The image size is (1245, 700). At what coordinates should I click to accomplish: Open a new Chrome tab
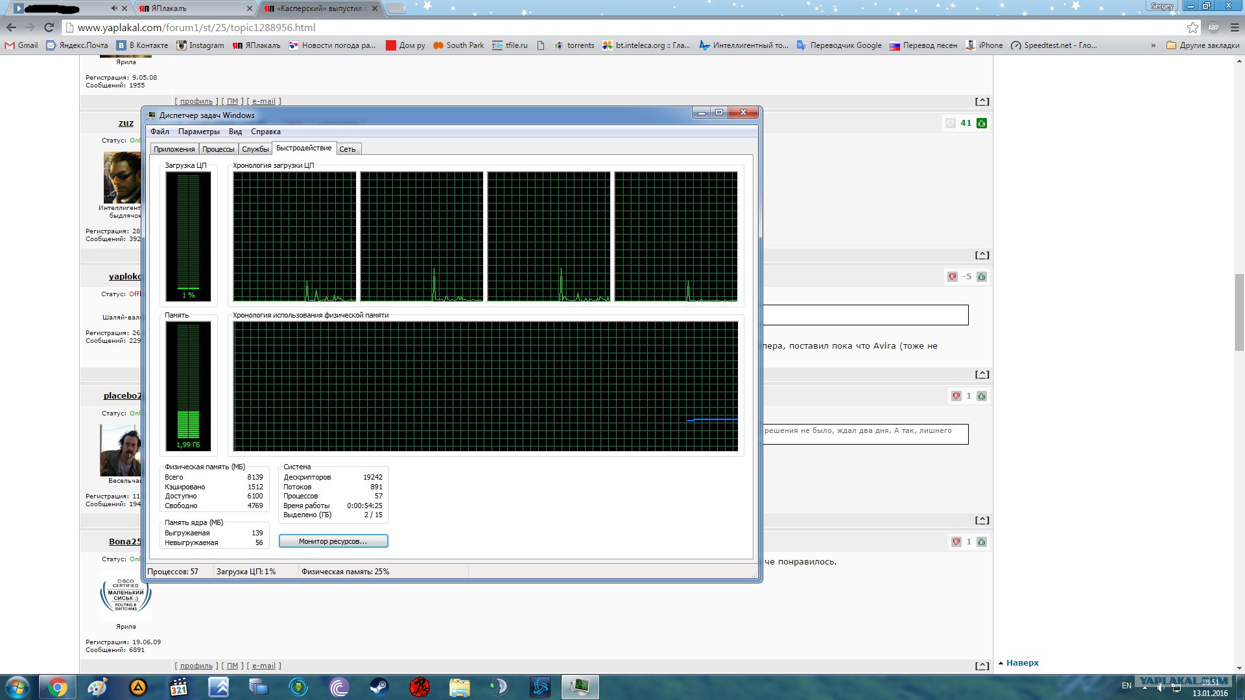point(396,8)
